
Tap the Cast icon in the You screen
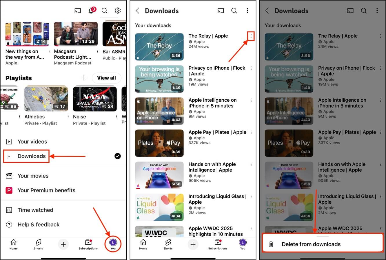click(78, 11)
